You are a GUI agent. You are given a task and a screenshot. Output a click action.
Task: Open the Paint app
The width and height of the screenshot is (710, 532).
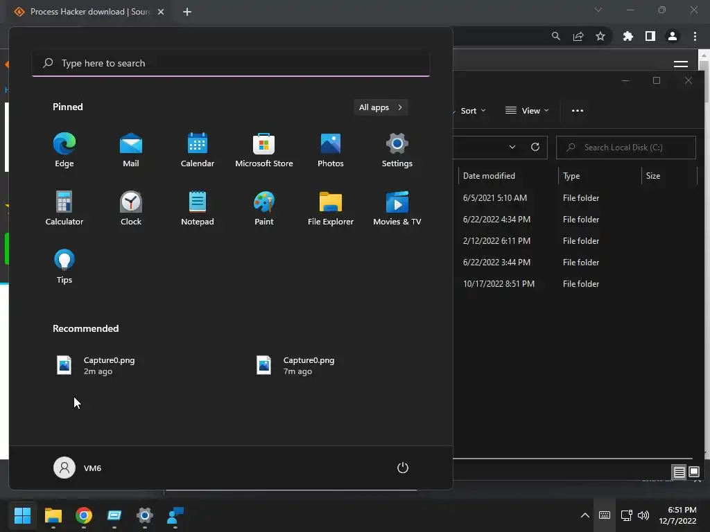[264, 209]
